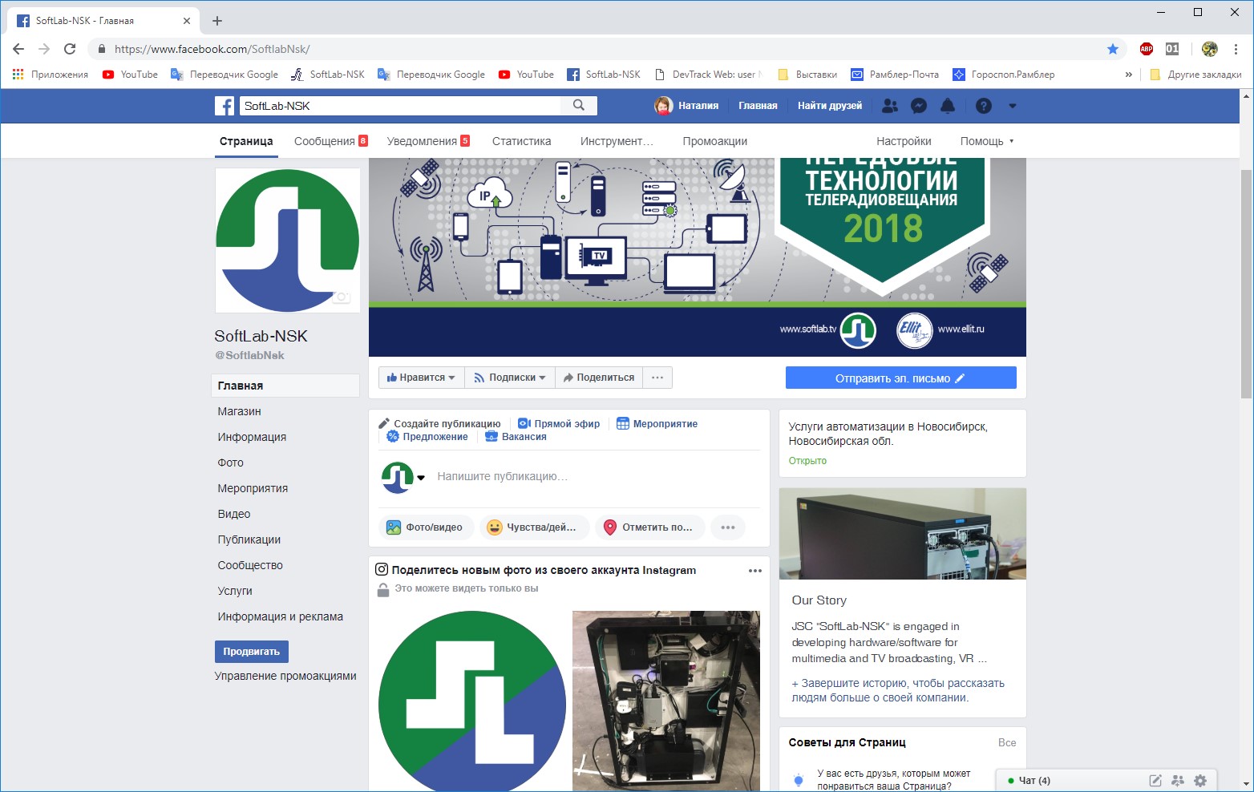This screenshot has height=792, width=1254.
Task: Create a Мероприятие
Action: [x=657, y=424]
